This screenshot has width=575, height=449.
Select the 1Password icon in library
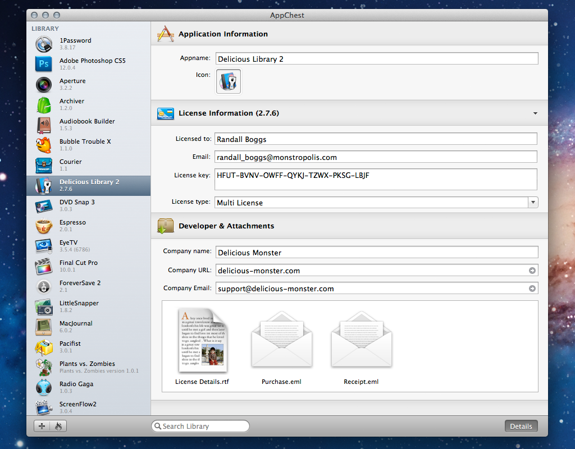[44, 44]
